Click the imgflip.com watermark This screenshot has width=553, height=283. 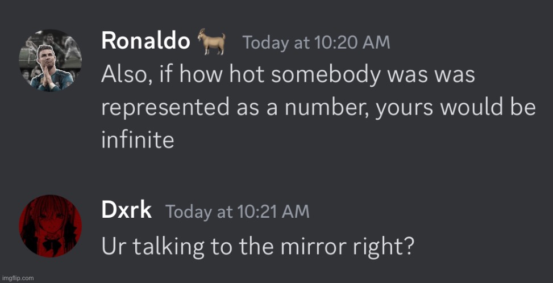pyautogui.click(x=18, y=278)
